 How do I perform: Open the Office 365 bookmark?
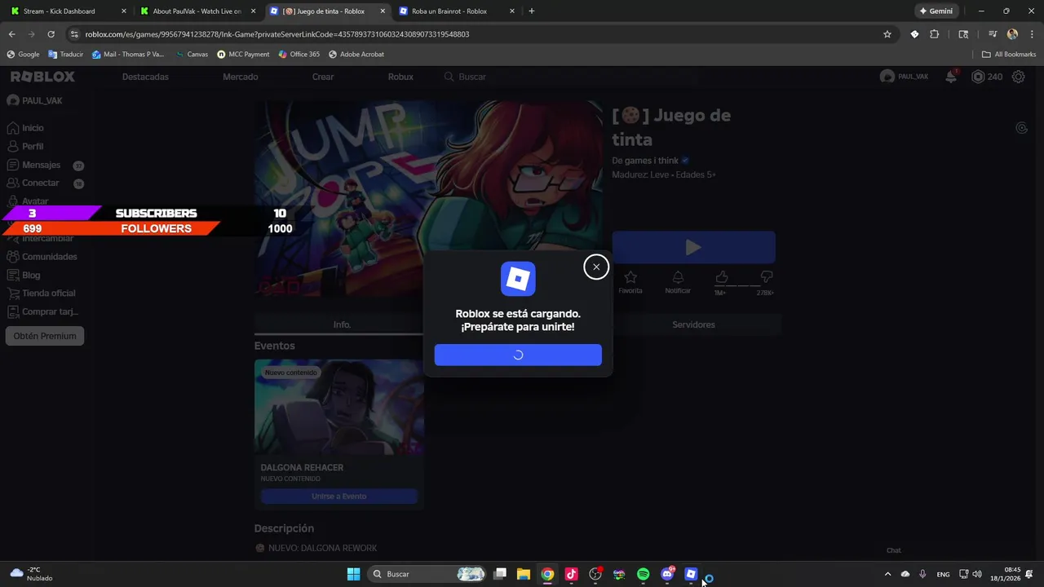pyautogui.click(x=299, y=55)
